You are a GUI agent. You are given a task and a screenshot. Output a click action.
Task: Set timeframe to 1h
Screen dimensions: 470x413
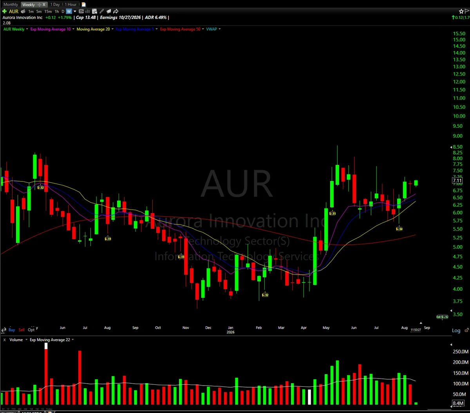(x=57, y=11)
